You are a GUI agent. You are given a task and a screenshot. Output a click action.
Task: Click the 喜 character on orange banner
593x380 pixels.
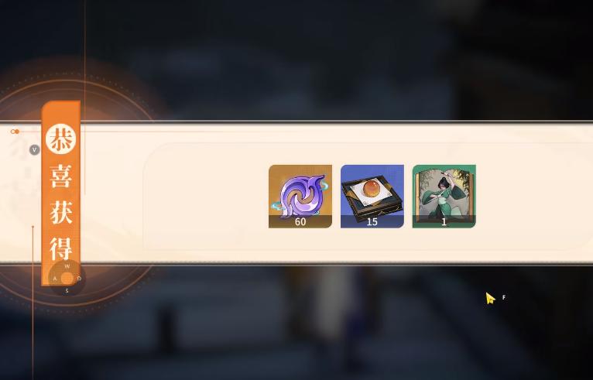[61, 176]
